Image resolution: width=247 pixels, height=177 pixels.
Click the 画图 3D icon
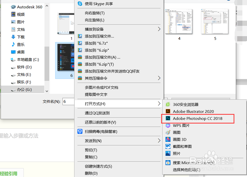168,139
